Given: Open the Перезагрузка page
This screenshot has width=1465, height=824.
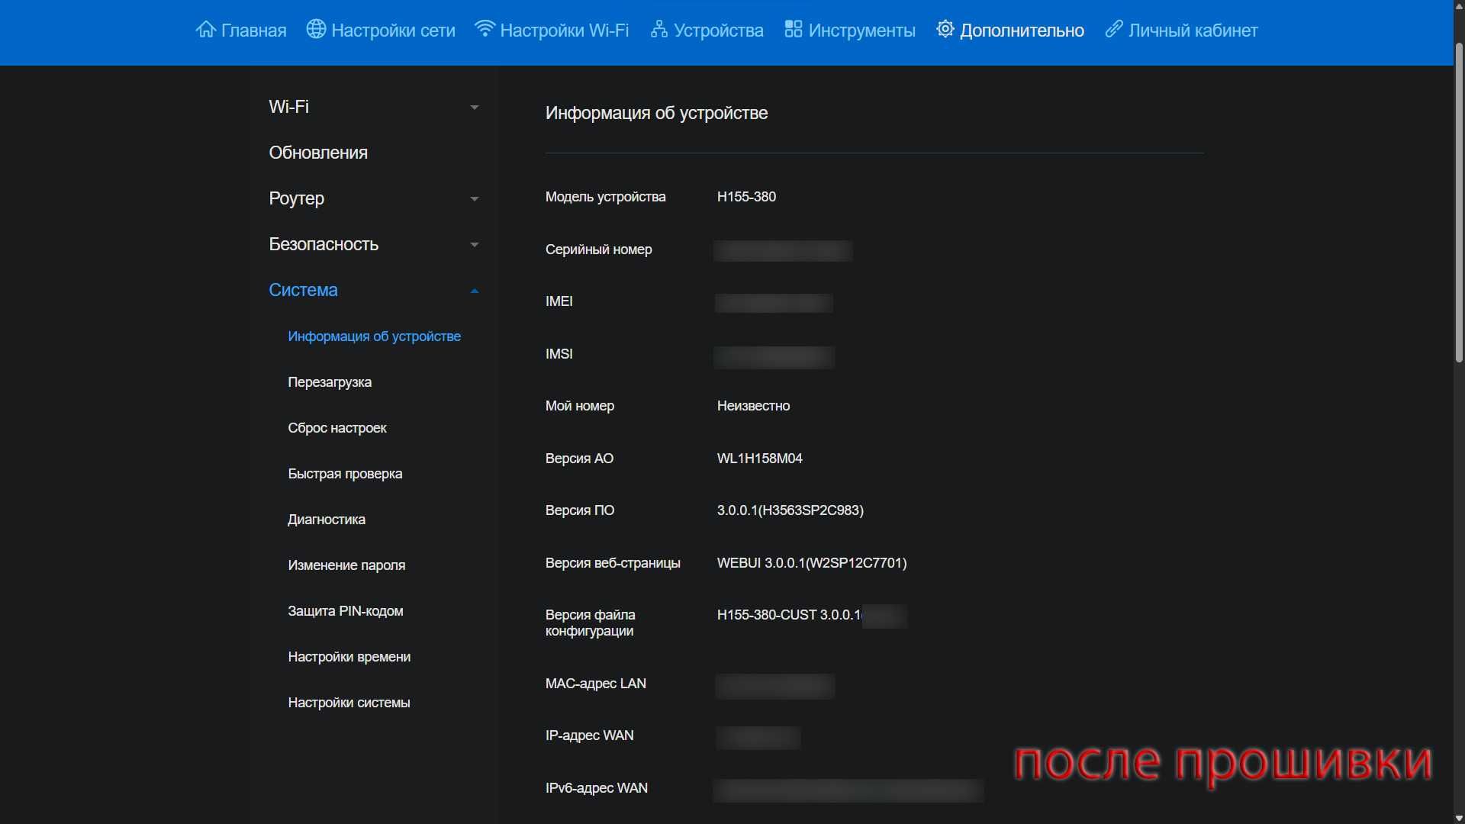Looking at the screenshot, I should [x=330, y=382].
